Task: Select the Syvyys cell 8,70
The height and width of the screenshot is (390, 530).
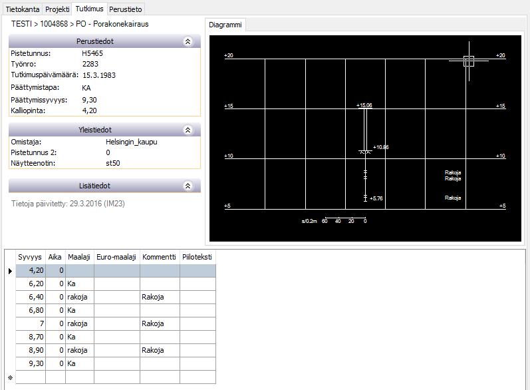Action: pyautogui.click(x=31, y=337)
